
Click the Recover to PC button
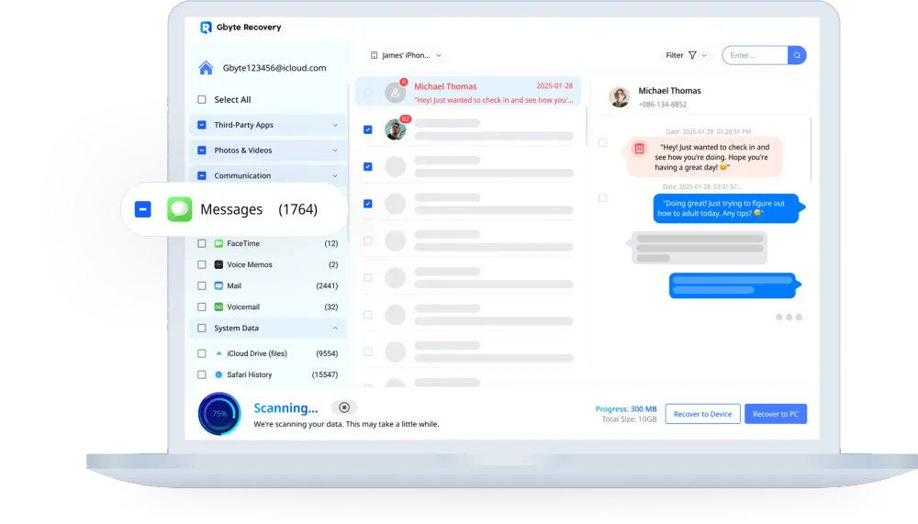[776, 414]
